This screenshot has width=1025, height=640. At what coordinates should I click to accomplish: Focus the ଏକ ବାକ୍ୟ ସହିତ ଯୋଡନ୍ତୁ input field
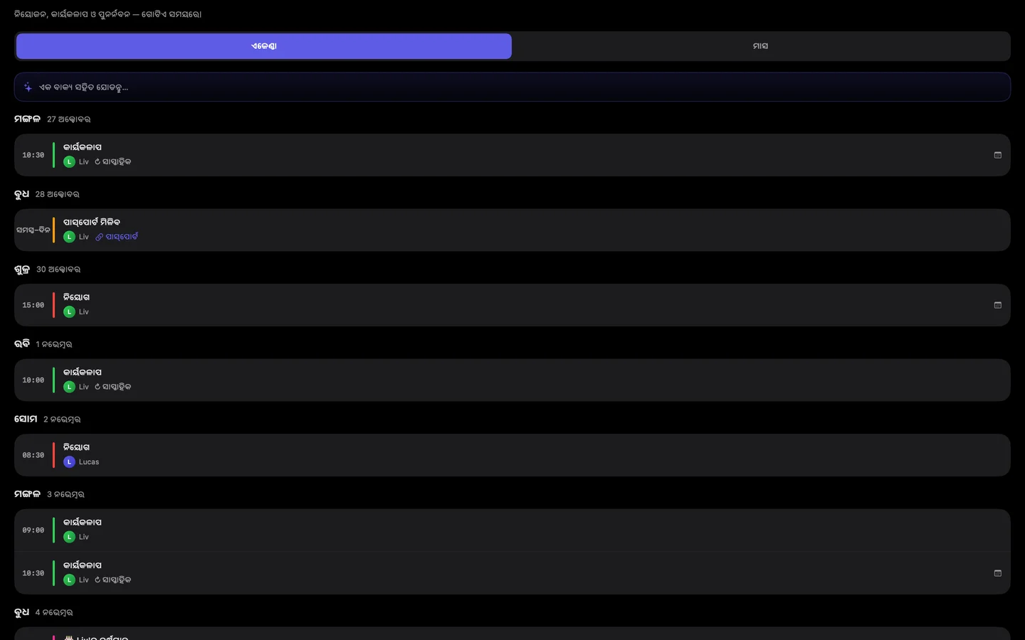[x=512, y=87]
